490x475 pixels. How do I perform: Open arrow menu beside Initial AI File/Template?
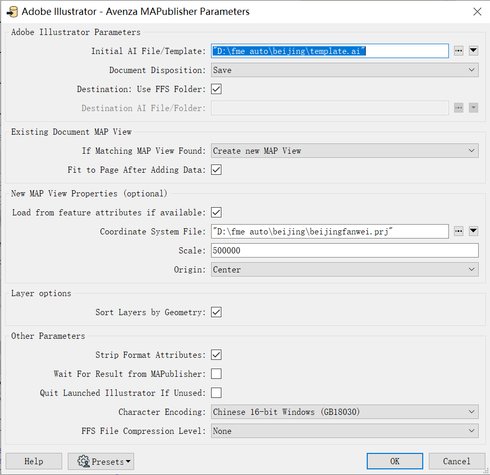coord(474,50)
